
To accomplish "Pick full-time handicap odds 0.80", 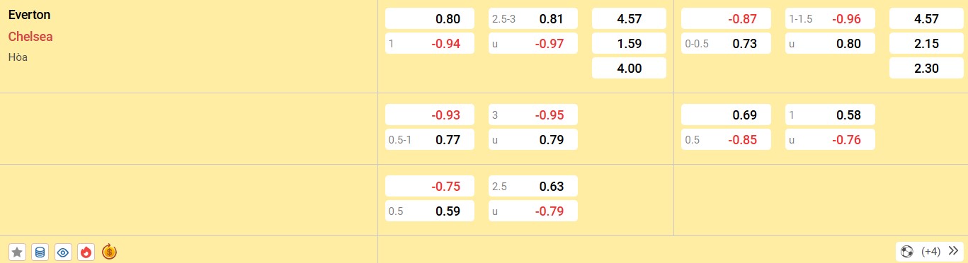I will coord(430,20).
